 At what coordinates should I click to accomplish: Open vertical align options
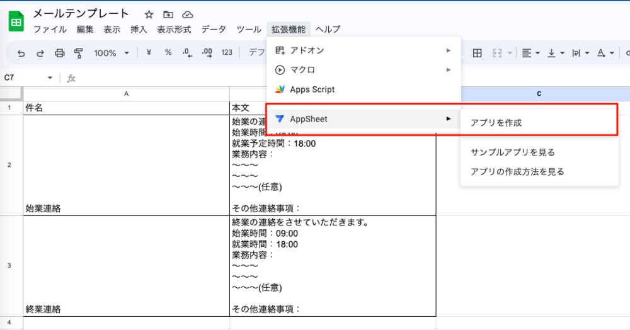(556, 53)
